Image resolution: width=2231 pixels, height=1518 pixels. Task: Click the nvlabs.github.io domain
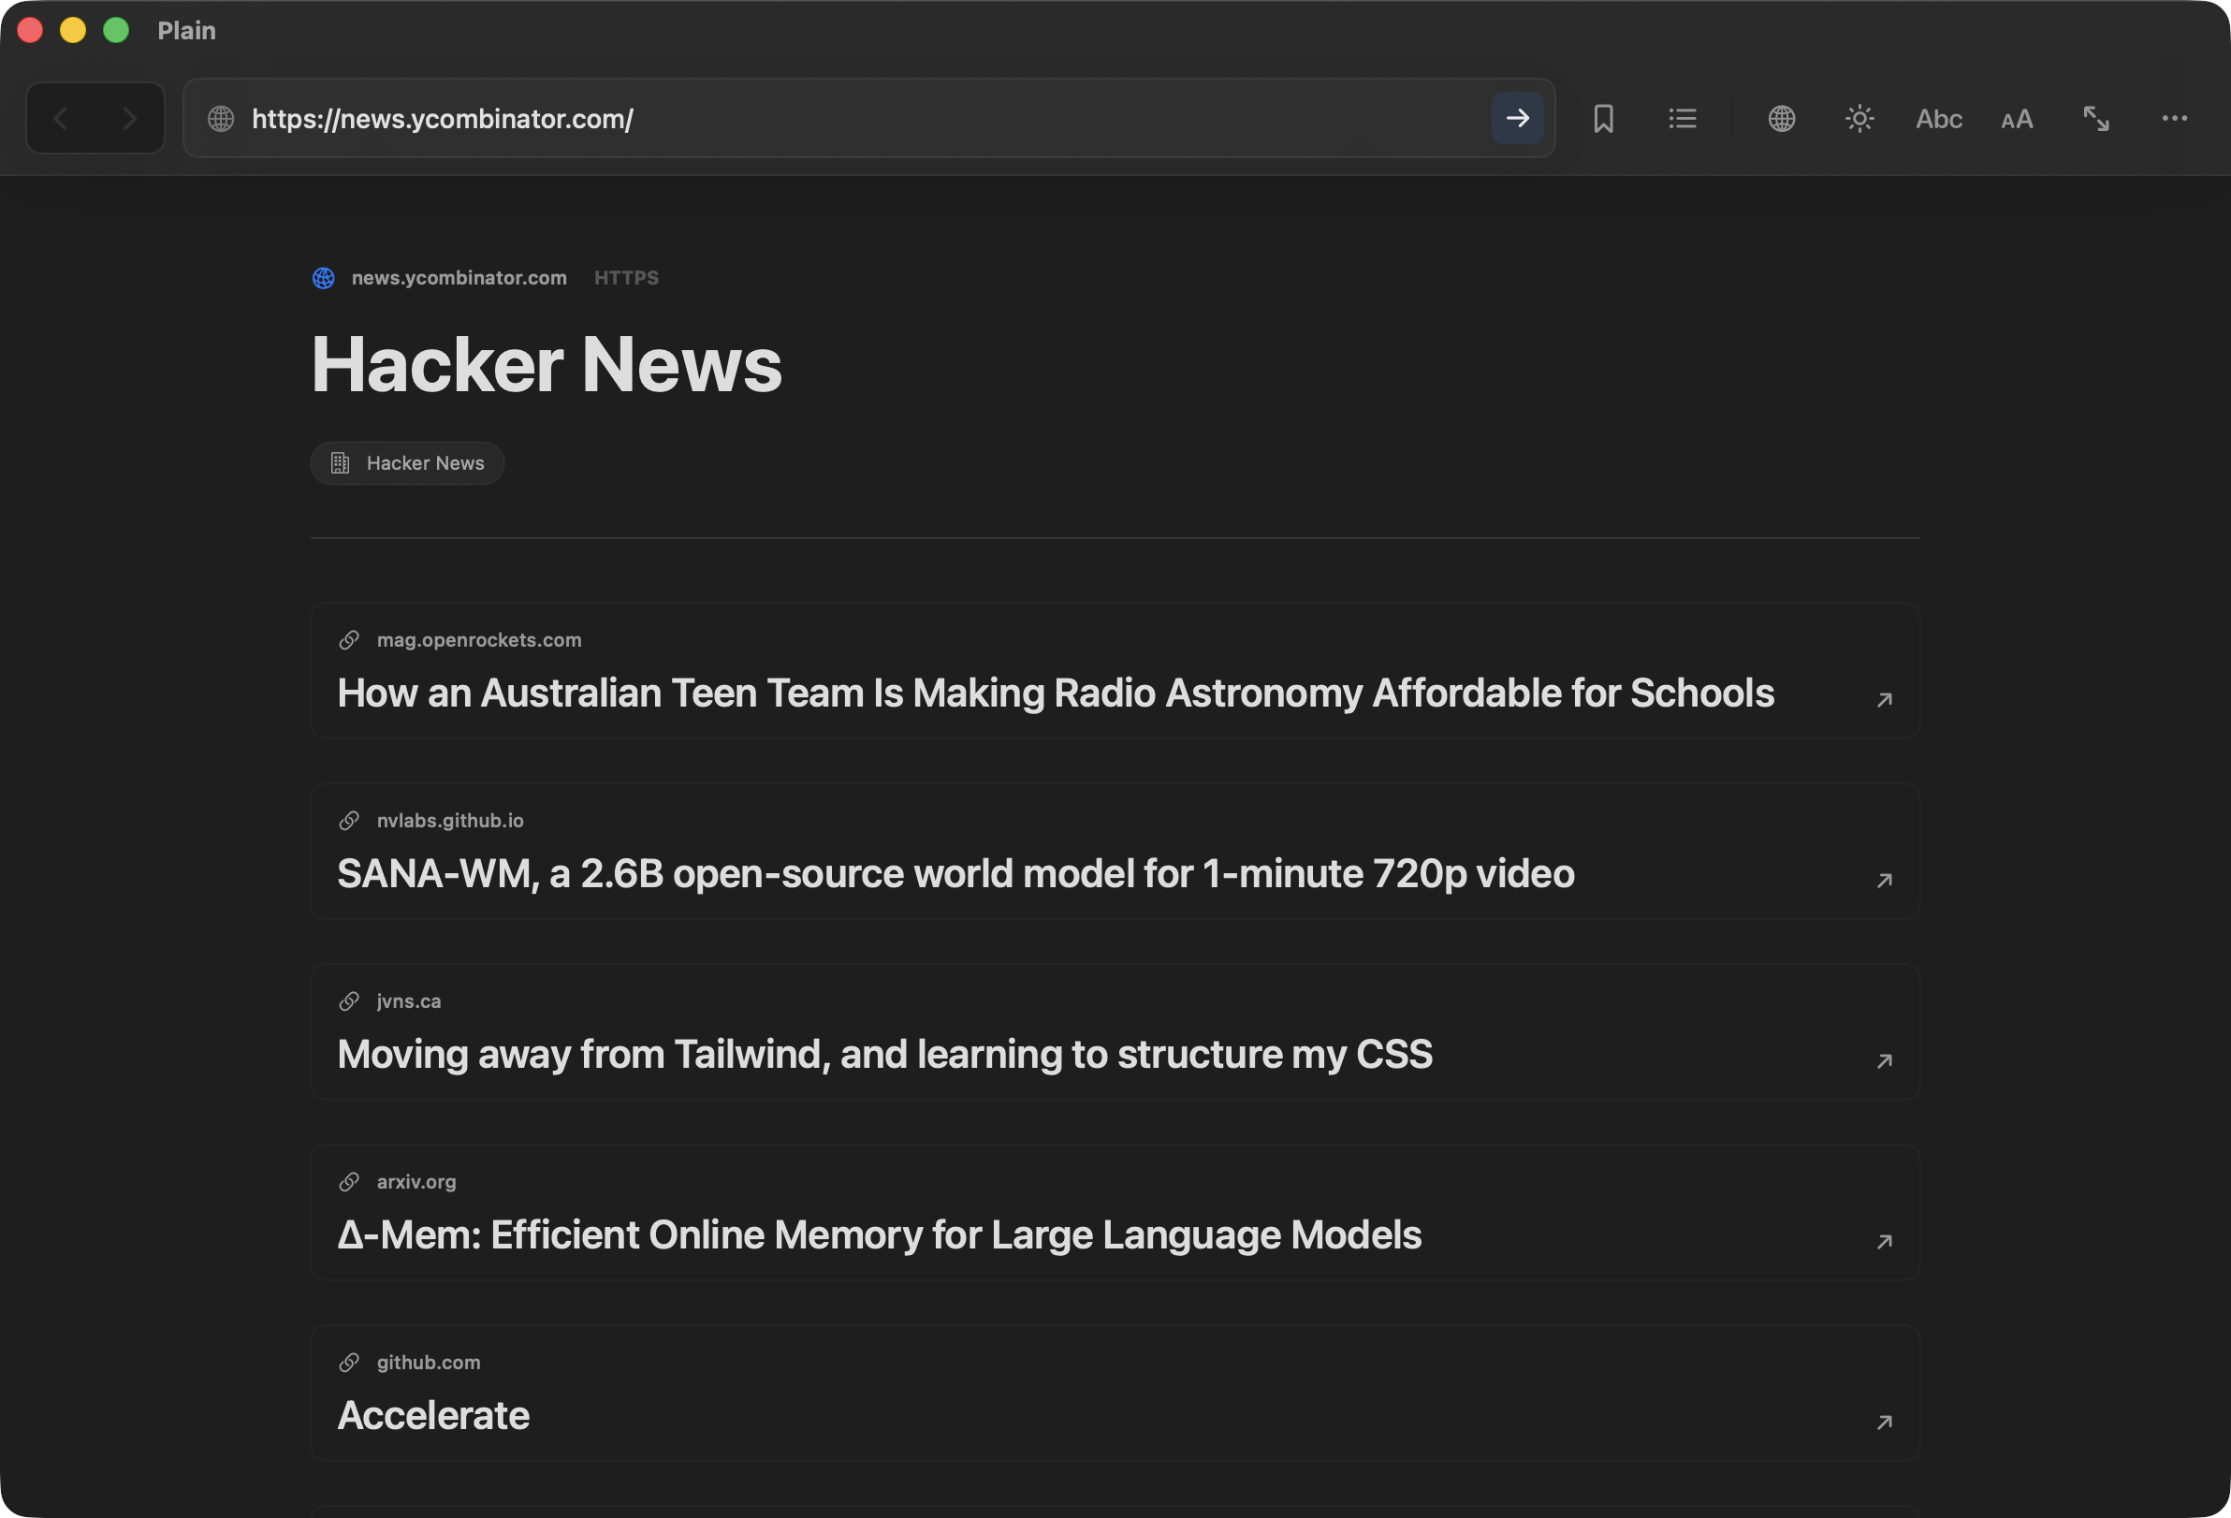pyautogui.click(x=450, y=821)
